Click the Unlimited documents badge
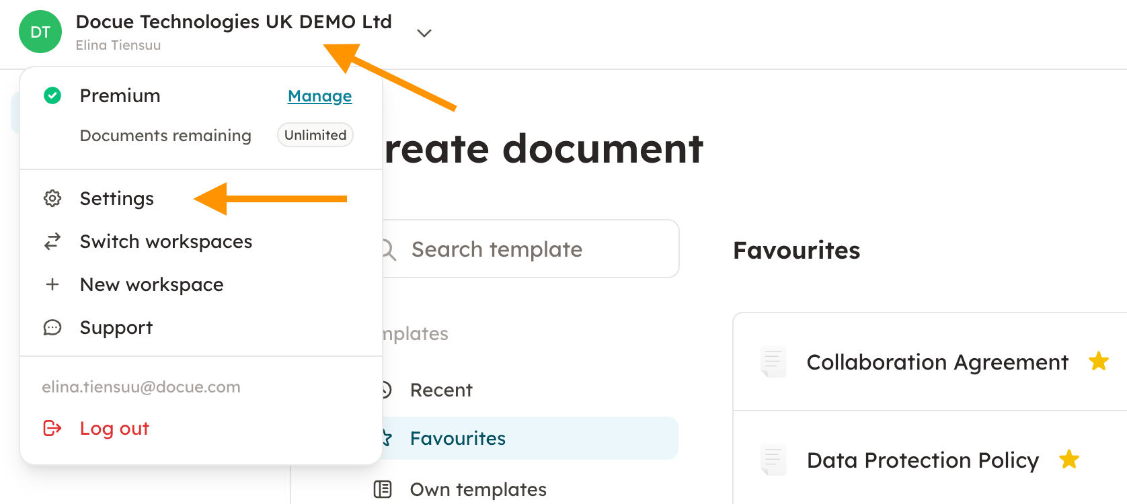 point(315,135)
